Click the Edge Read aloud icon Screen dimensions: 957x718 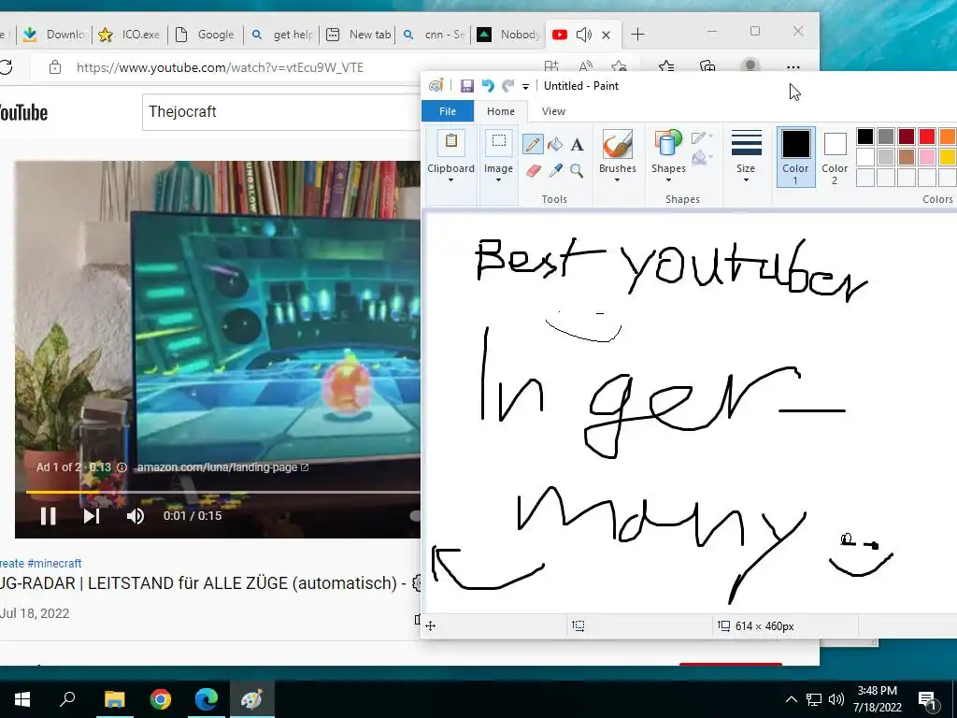point(585,66)
